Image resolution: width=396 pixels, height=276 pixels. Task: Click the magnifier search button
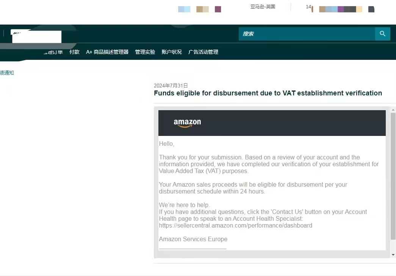[x=382, y=34]
